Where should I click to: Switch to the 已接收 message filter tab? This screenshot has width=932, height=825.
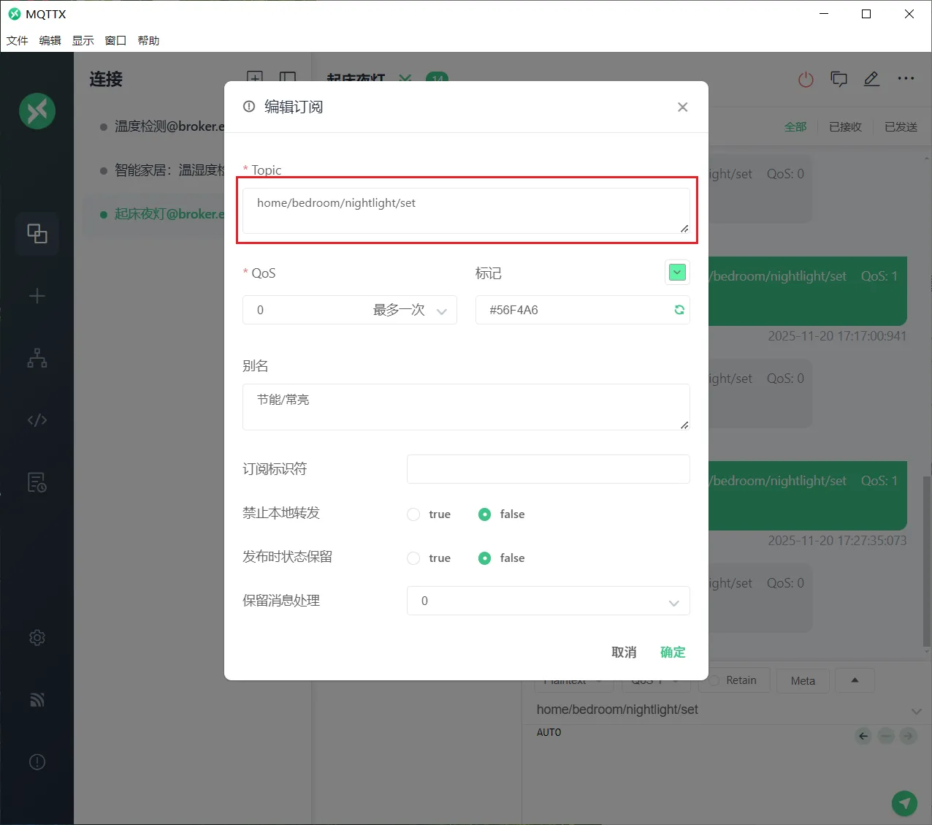(845, 126)
